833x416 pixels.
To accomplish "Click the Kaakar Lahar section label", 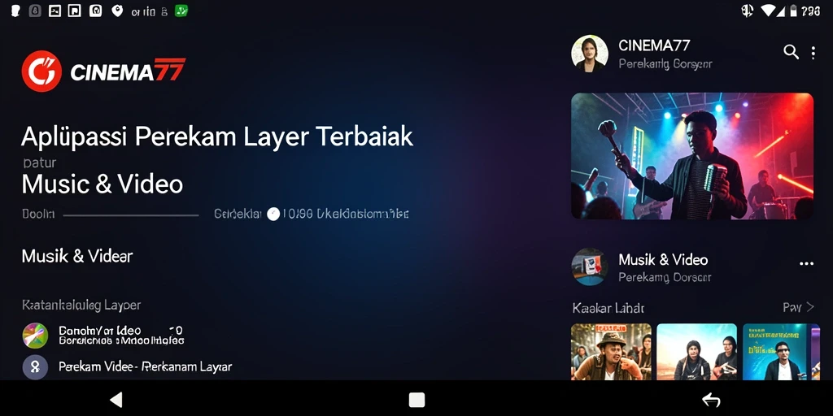I will pyautogui.click(x=608, y=308).
